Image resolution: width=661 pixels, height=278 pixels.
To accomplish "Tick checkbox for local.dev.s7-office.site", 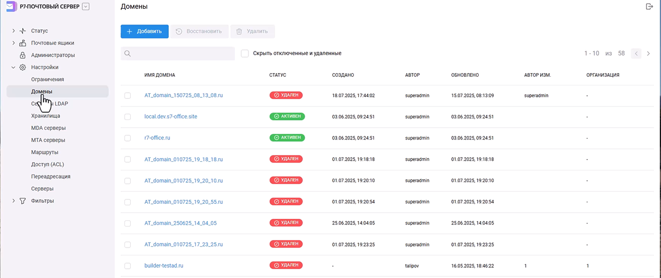I will pyautogui.click(x=128, y=117).
